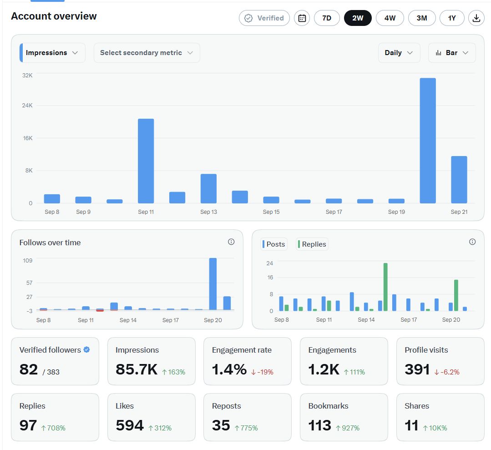The height and width of the screenshot is (450, 491).
Task: Open the Engagements 1.2K card
Action: click(344, 361)
